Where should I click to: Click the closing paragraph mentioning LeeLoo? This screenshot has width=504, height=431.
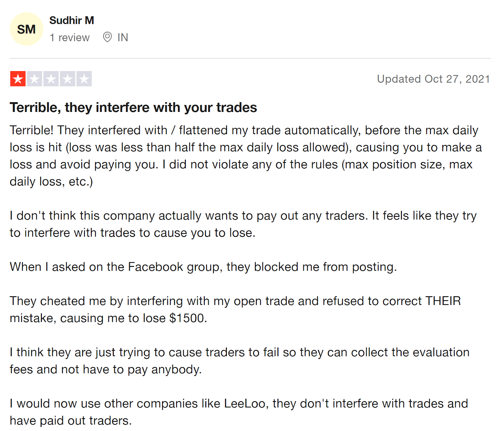click(239, 412)
